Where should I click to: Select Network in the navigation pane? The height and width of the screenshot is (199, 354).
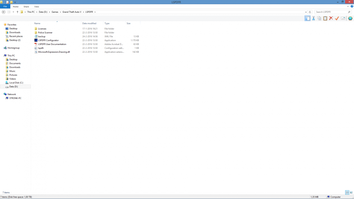click(12, 94)
